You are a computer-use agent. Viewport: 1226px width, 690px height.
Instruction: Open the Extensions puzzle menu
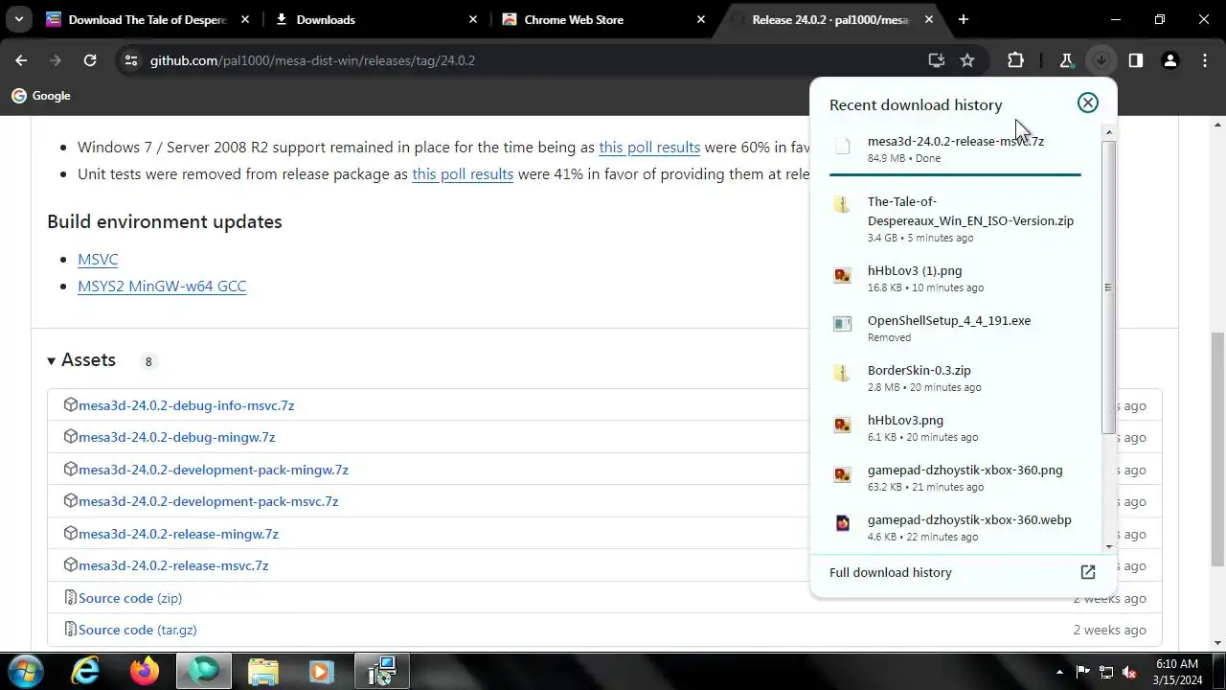click(x=1016, y=60)
